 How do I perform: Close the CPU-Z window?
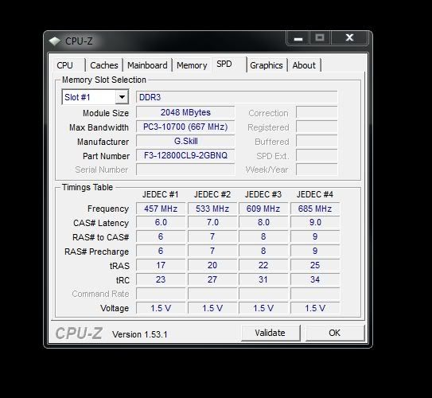tap(349, 37)
